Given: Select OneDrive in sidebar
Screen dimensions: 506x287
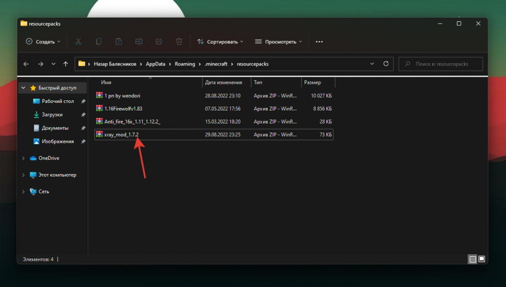Looking at the screenshot, I should click(49, 158).
